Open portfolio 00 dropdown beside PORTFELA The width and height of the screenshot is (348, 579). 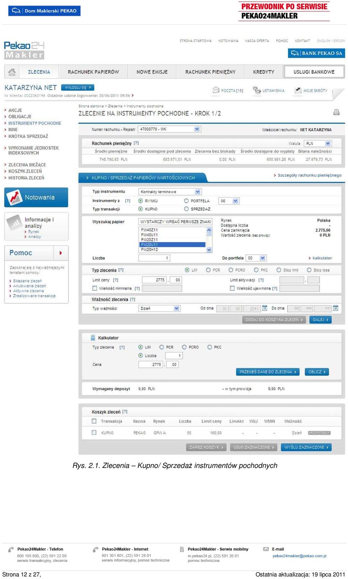pyautogui.click(x=229, y=201)
